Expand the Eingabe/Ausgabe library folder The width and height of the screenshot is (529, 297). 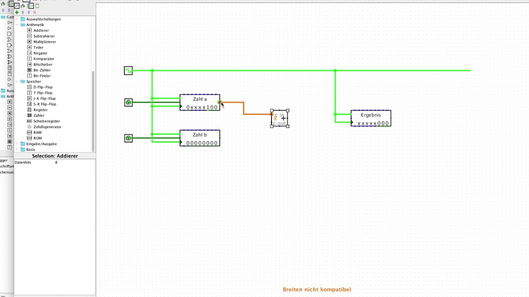coord(17,144)
